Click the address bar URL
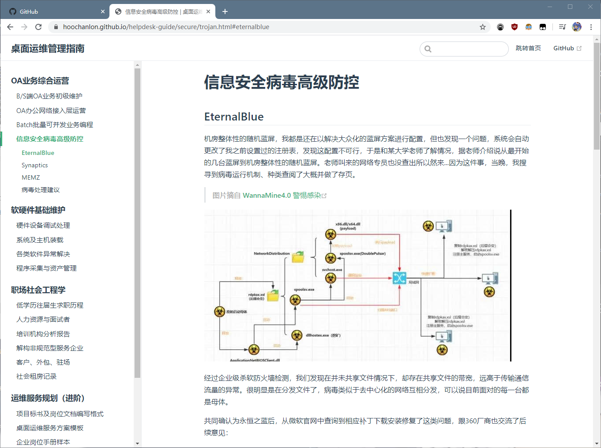601x448 pixels. tap(166, 27)
